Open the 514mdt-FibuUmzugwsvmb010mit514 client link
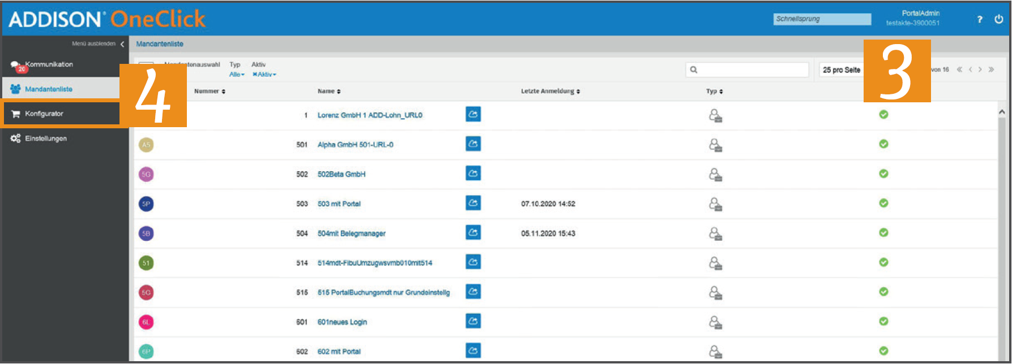 (375, 263)
